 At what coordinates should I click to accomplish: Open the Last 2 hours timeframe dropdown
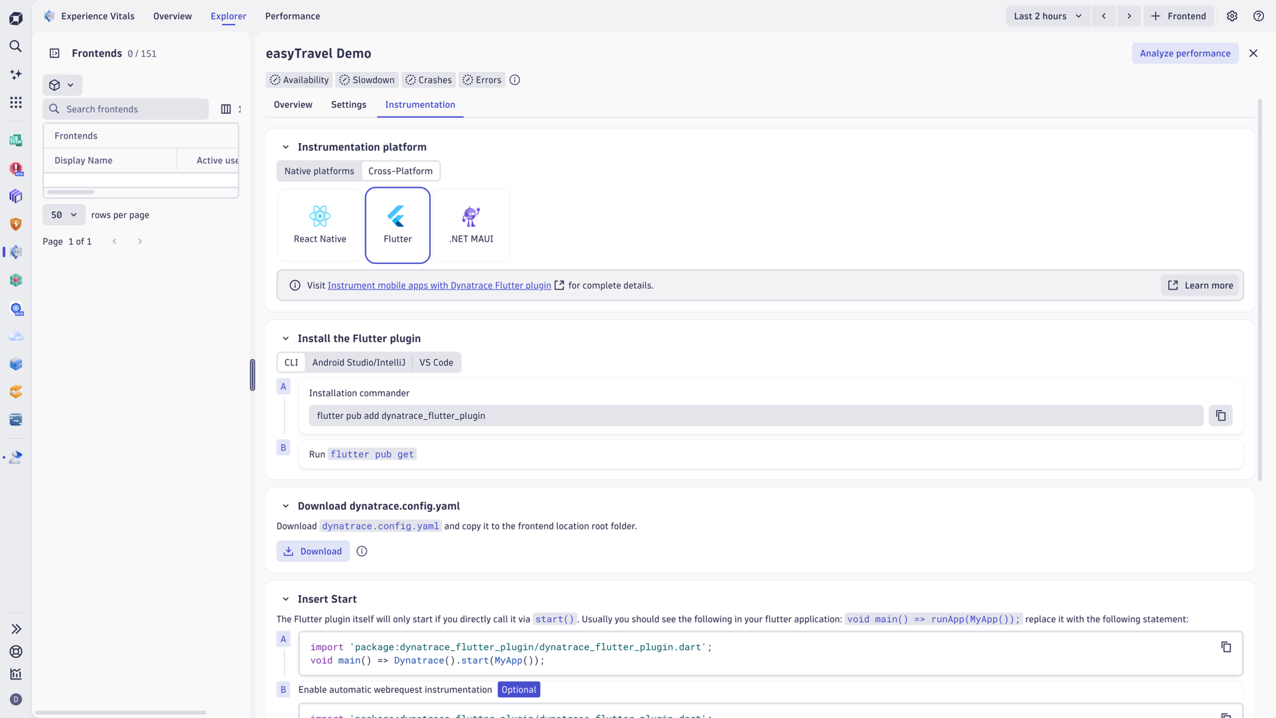tap(1047, 16)
